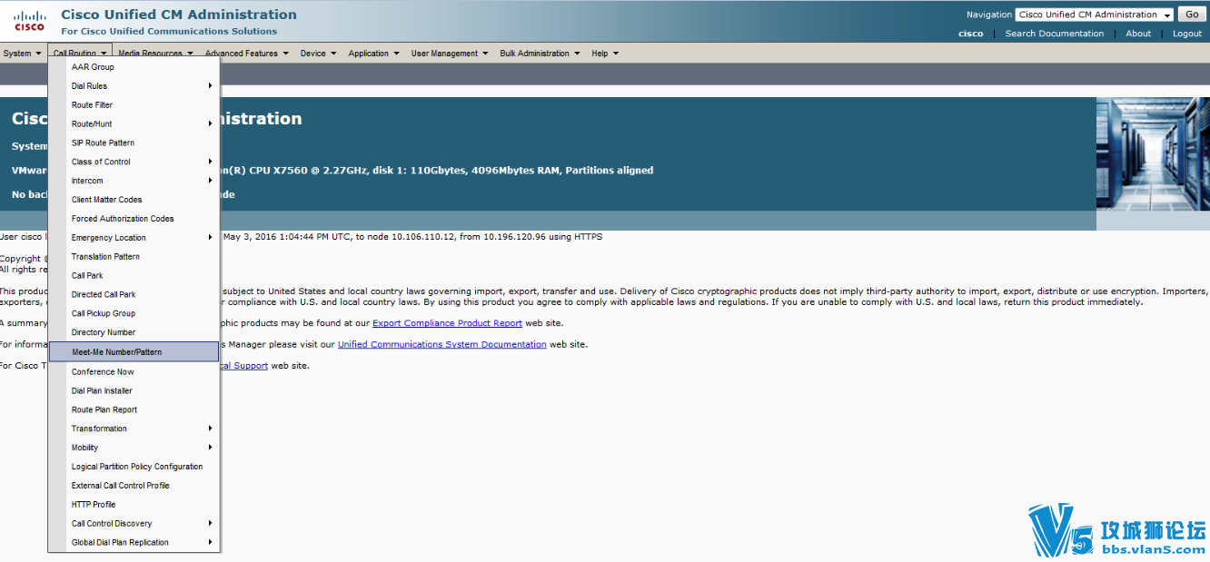The width and height of the screenshot is (1210, 562).
Task: Collapse the Call Routing menu
Action: (80, 54)
